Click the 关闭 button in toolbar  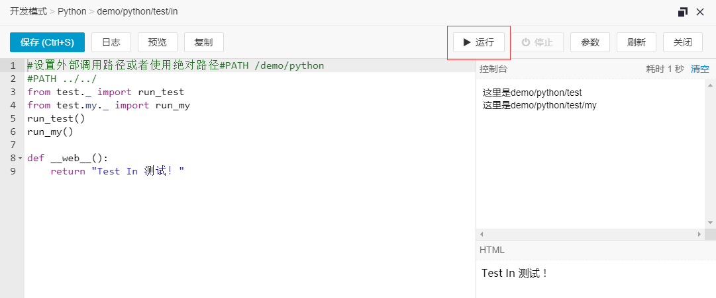point(683,42)
